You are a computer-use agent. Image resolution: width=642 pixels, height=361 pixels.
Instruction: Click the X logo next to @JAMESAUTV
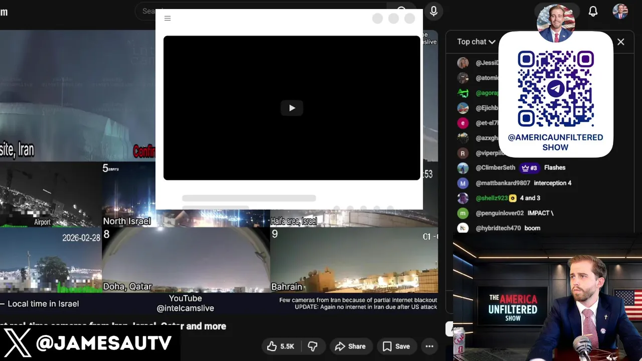[x=18, y=343]
